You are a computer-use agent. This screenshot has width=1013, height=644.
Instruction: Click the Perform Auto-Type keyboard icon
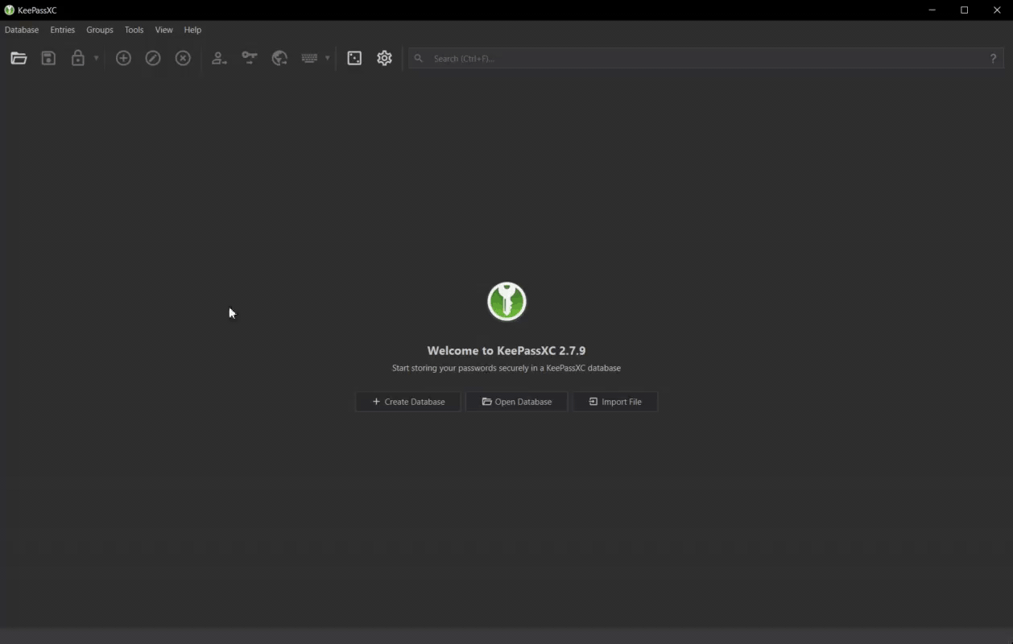coord(309,58)
